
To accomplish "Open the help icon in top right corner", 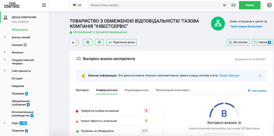I will 269,5.
